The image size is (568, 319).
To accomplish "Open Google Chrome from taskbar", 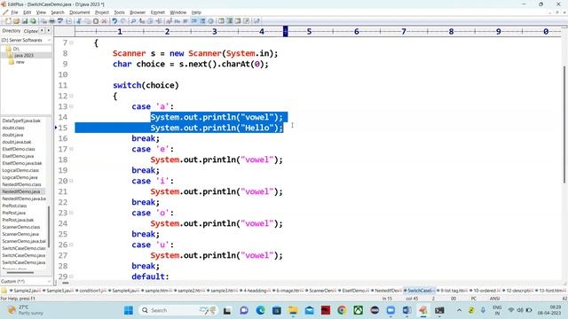I will pyautogui.click(x=342, y=310).
